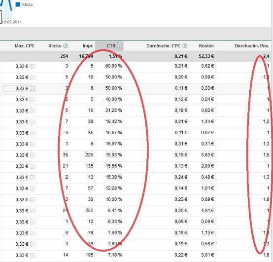The image size is (273, 262).
Task: Sort by the Klicks column header
Action: point(55,46)
